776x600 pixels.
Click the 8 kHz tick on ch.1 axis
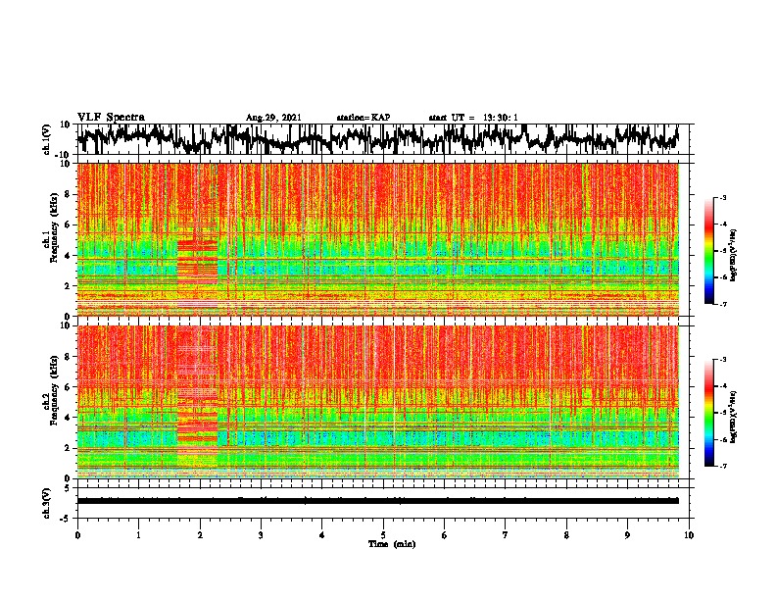68,194
